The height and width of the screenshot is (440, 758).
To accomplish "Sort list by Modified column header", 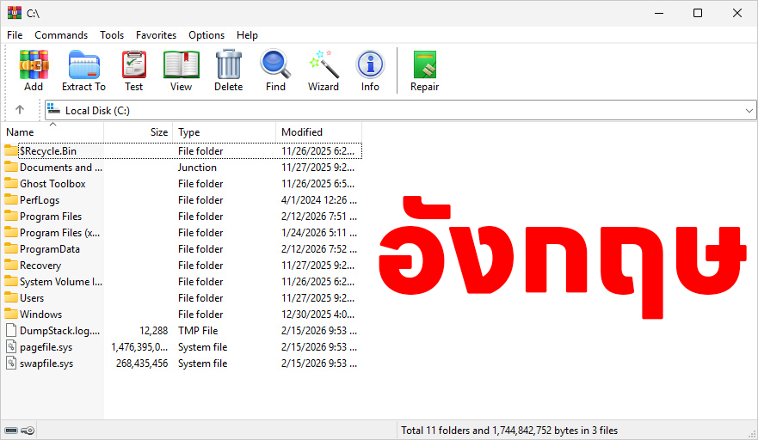I will tap(302, 132).
